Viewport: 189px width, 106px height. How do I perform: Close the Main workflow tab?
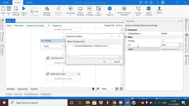13,21
